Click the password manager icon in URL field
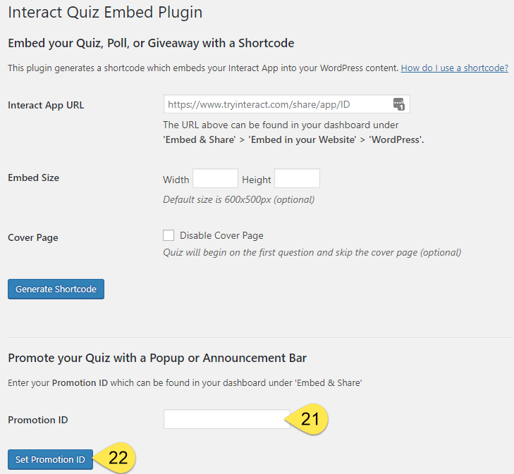The width and height of the screenshot is (514, 474). coord(398,104)
